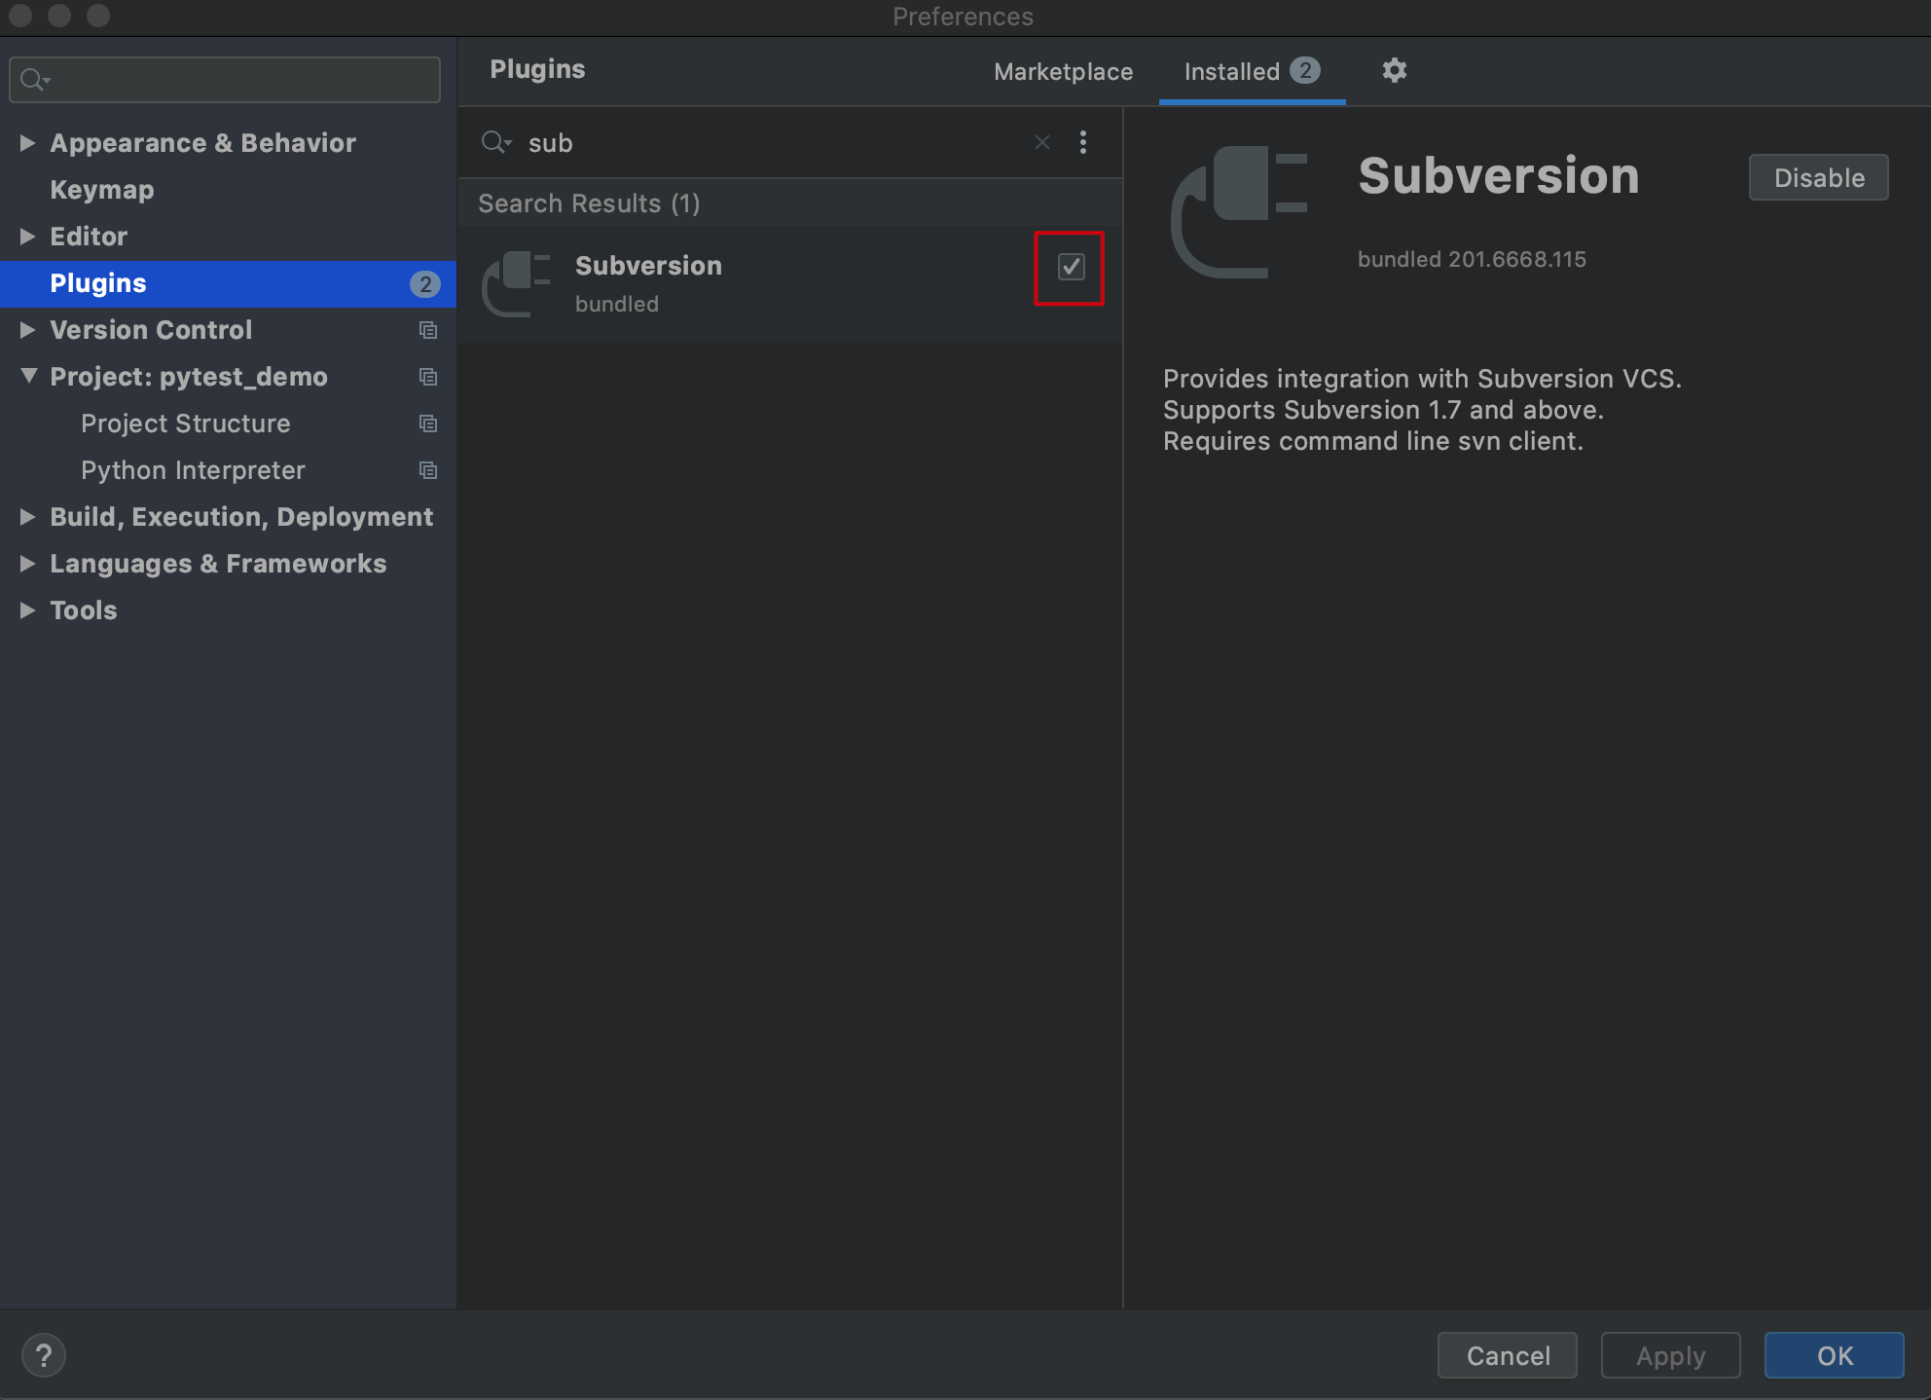This screenshot has width=1931, height=1400.
Task: Clear the plugin search text
Action: point(1042,142)
